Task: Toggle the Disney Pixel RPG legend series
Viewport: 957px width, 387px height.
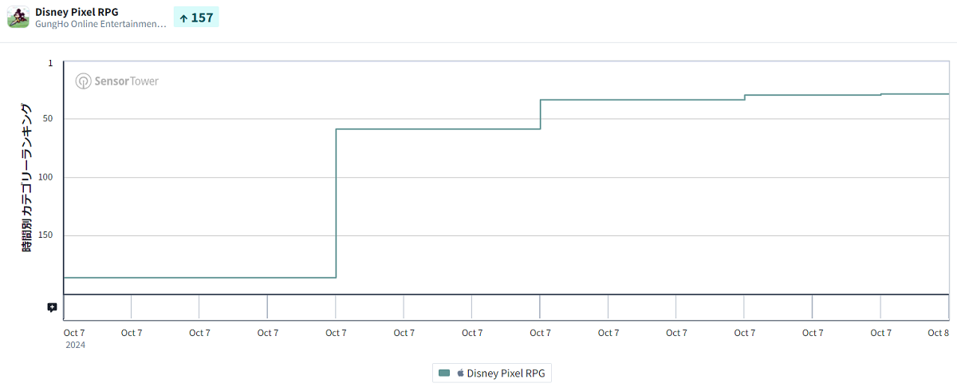Action: [x=506, y=373]
